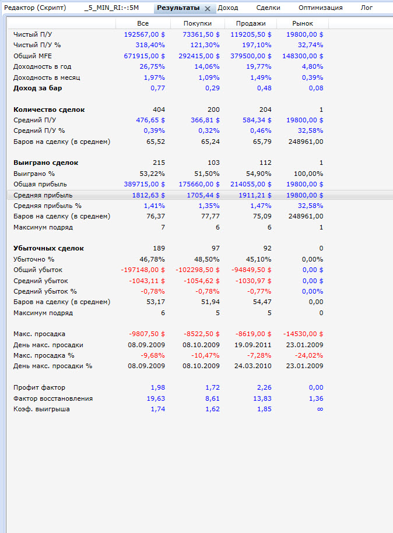
Task: Close the Результаты tab with X
Action: click(x=207, y=9)
